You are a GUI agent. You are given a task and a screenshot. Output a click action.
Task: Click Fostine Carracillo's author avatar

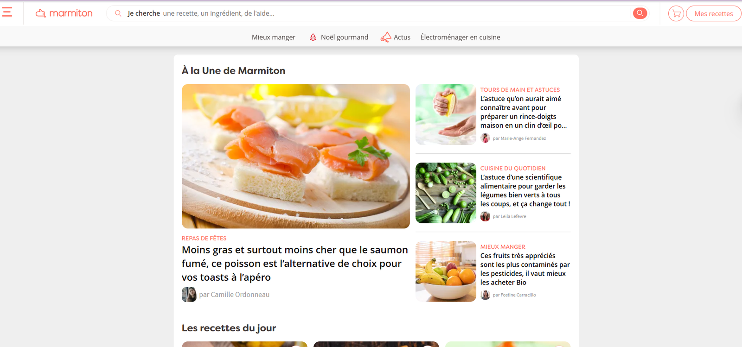[485, 295]
